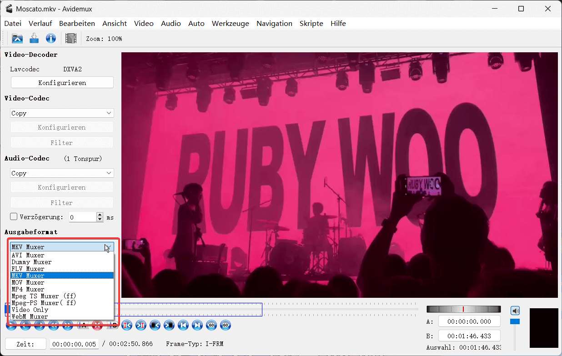Click the red delete selection icon
Image resolution: width=562 pixels, height=356 pixels.
point(96,325)
